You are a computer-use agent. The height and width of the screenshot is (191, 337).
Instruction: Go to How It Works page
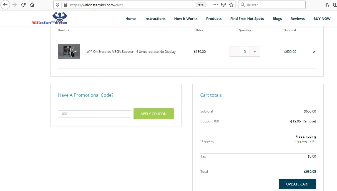186,19
